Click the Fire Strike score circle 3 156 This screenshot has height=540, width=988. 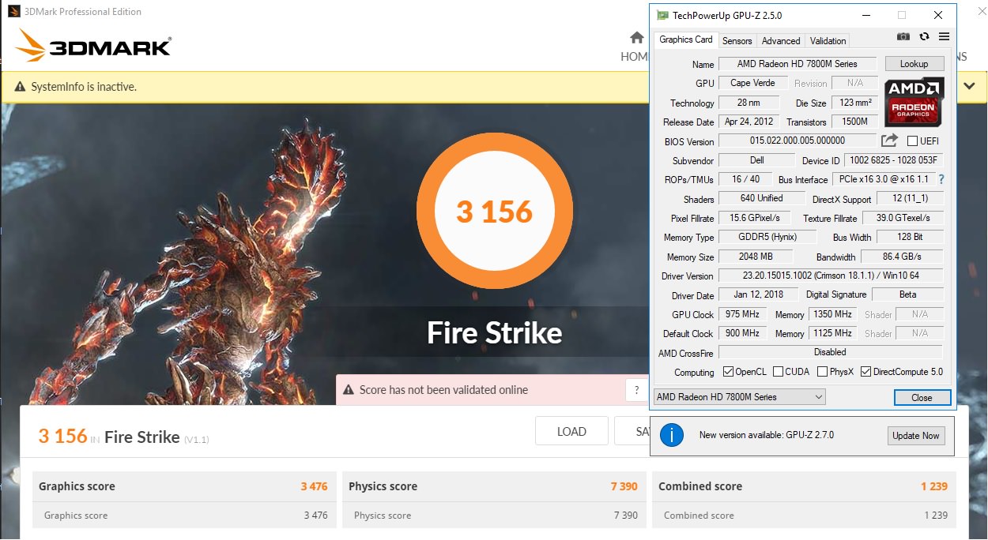point(494,212)
